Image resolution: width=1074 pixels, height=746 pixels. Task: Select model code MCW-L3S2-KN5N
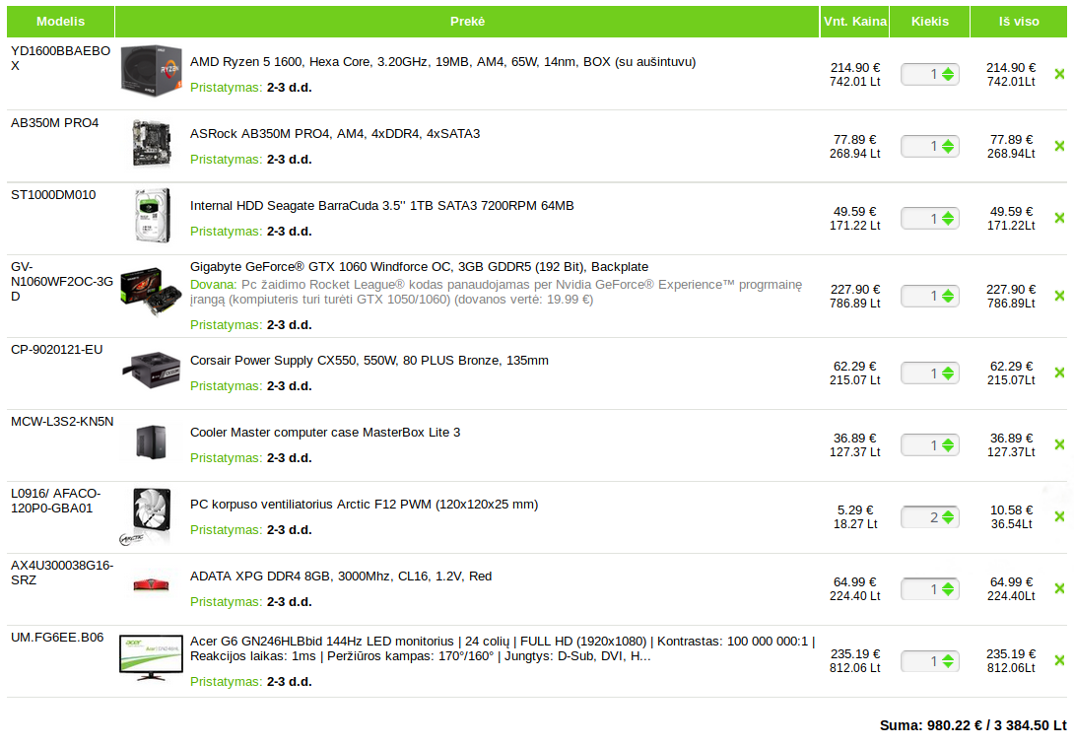click(x=62, y=422)
